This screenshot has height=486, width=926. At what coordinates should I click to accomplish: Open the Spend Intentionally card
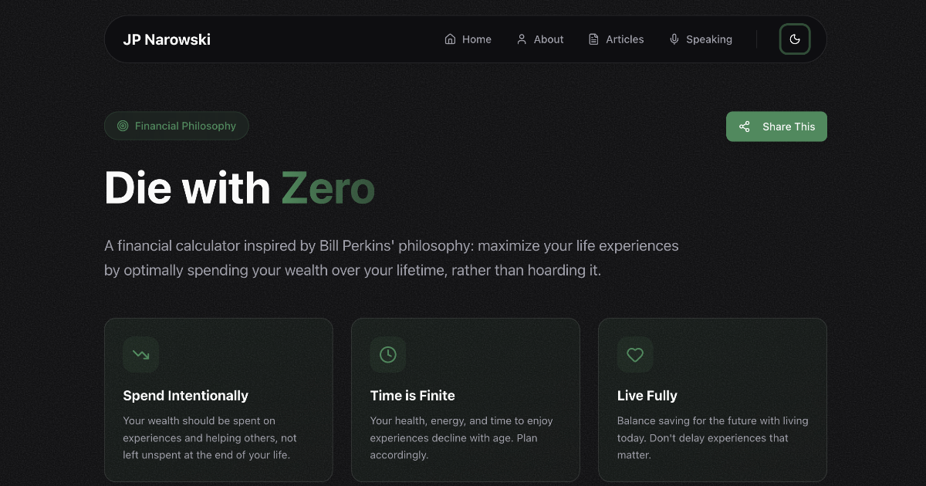(218, 400)
